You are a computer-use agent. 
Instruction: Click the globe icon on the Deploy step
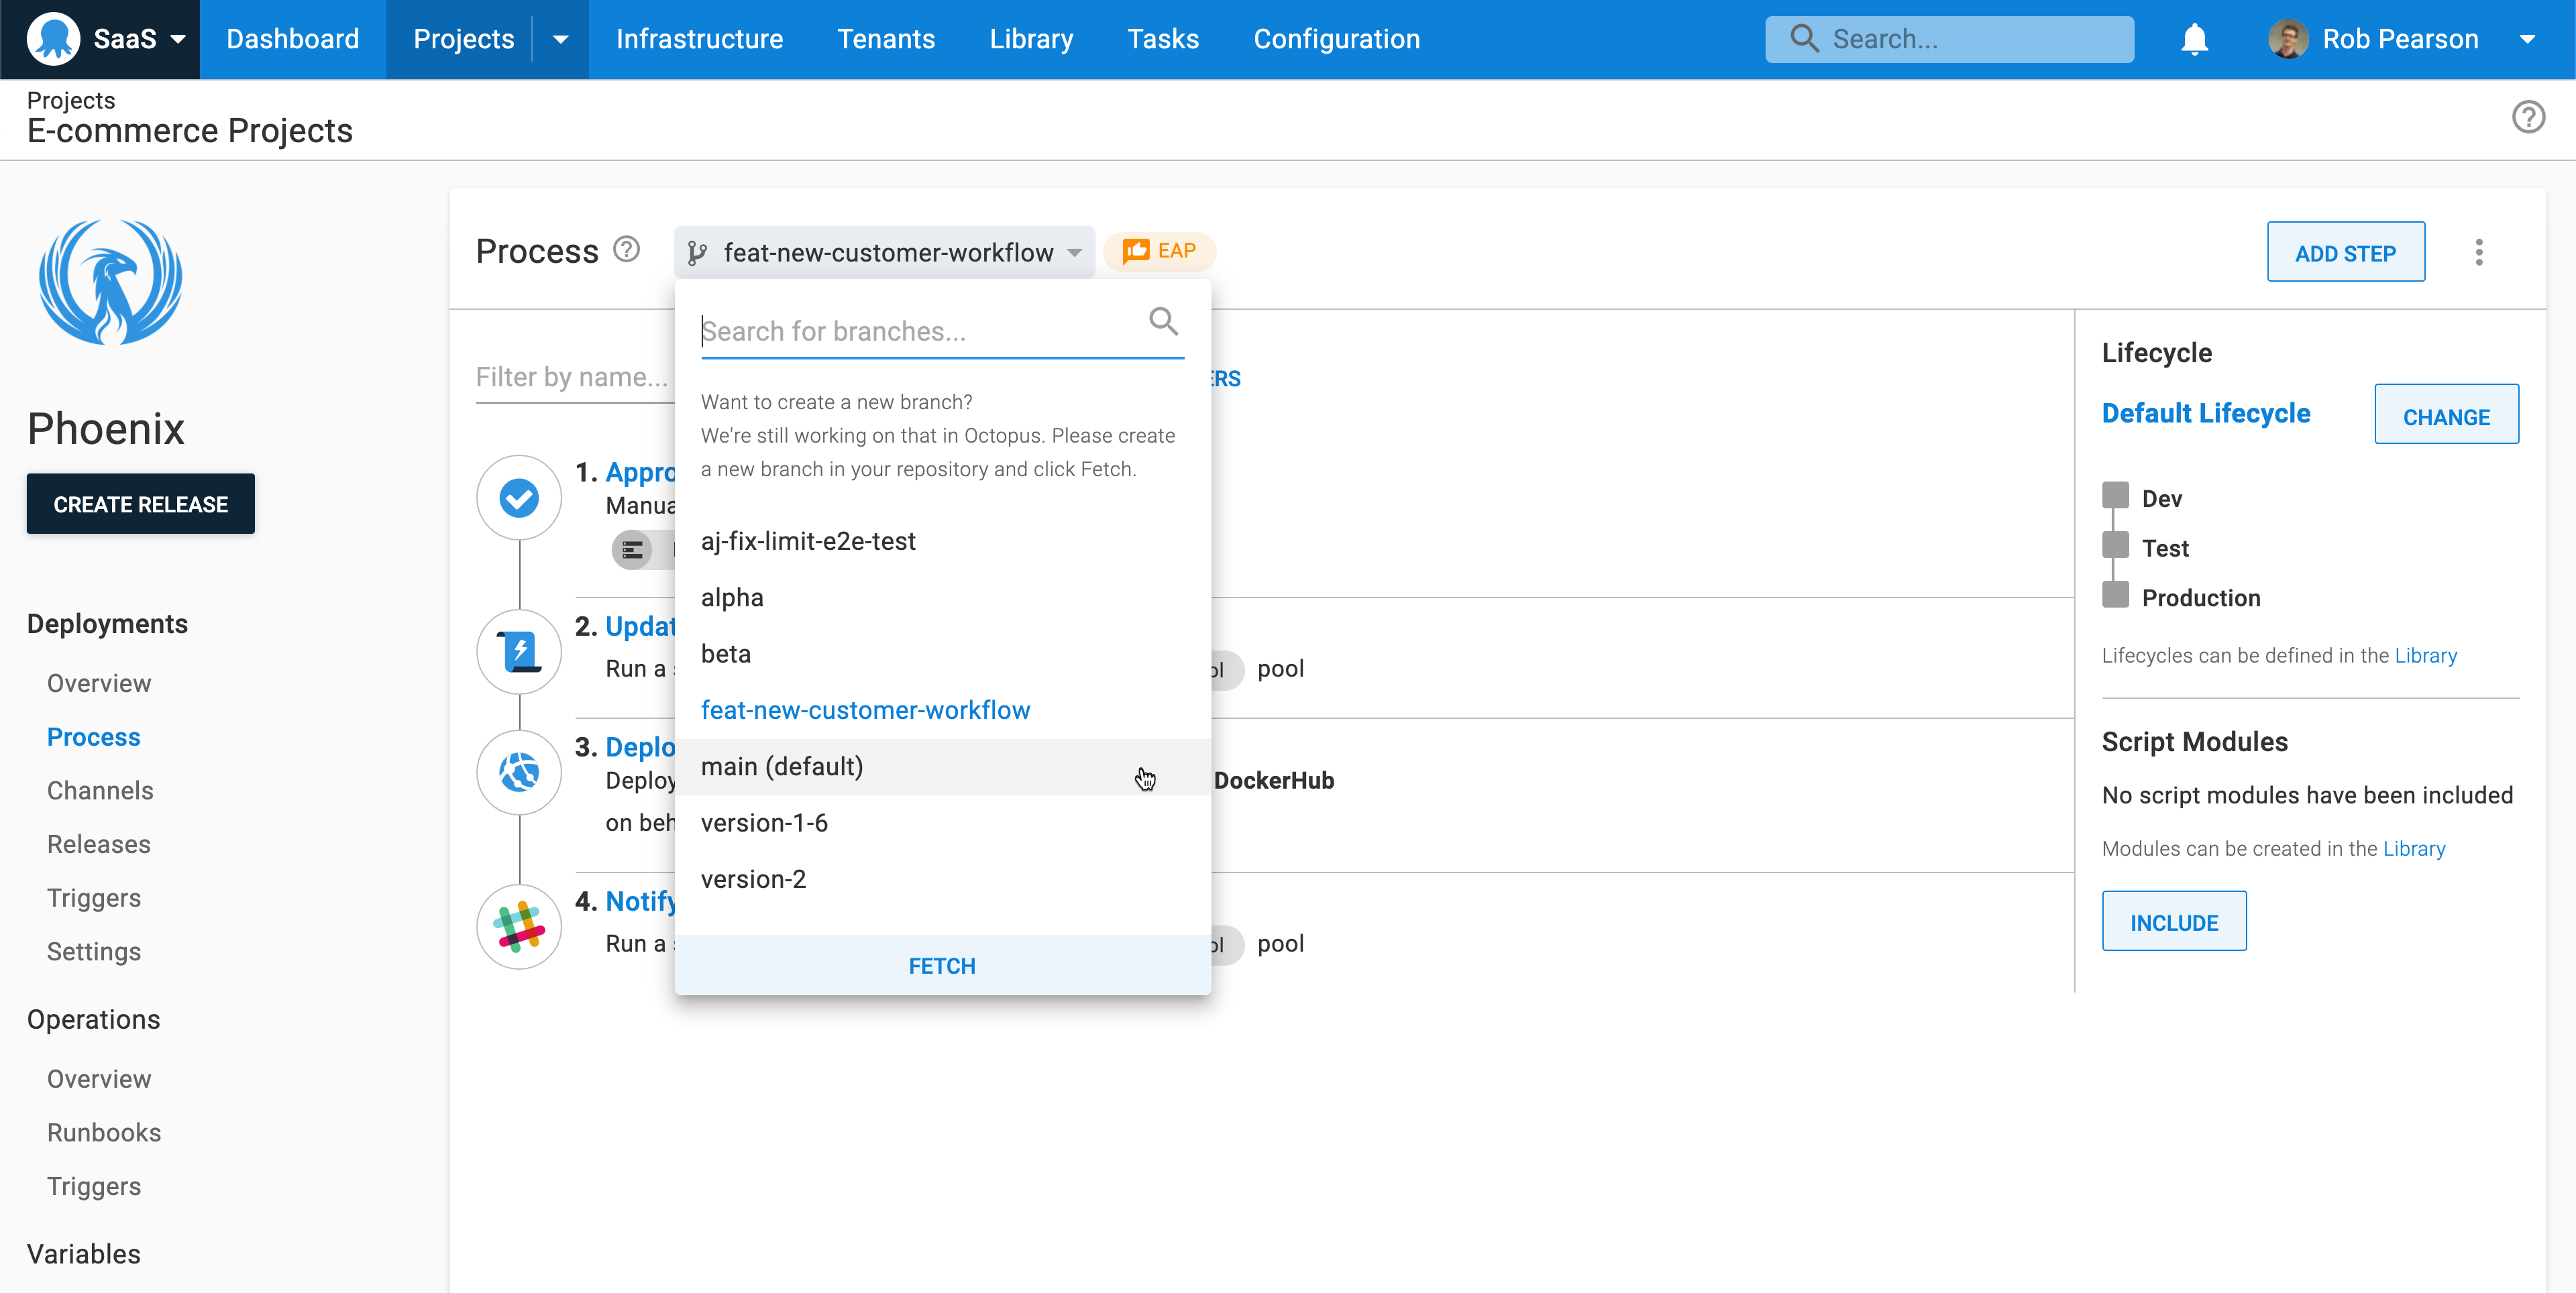coord(518,772)
